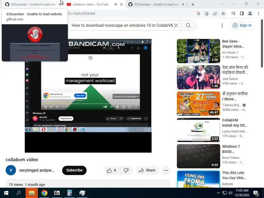Open veryimged channel avatar
Image resolution: width=264 pixels, height=198 pixels.
pyautogui.click(x=11, y=170)
